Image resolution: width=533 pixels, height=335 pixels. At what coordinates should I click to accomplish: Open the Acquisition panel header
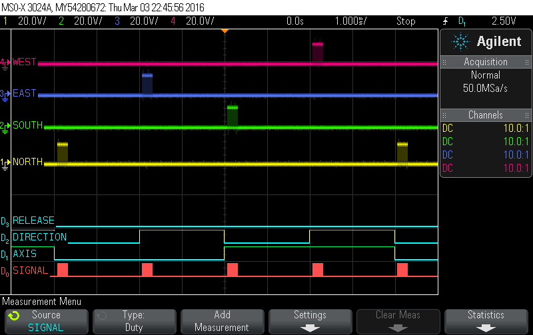click(x=485, y=62)
